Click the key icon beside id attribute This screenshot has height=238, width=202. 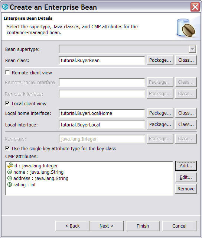point(10,165)
